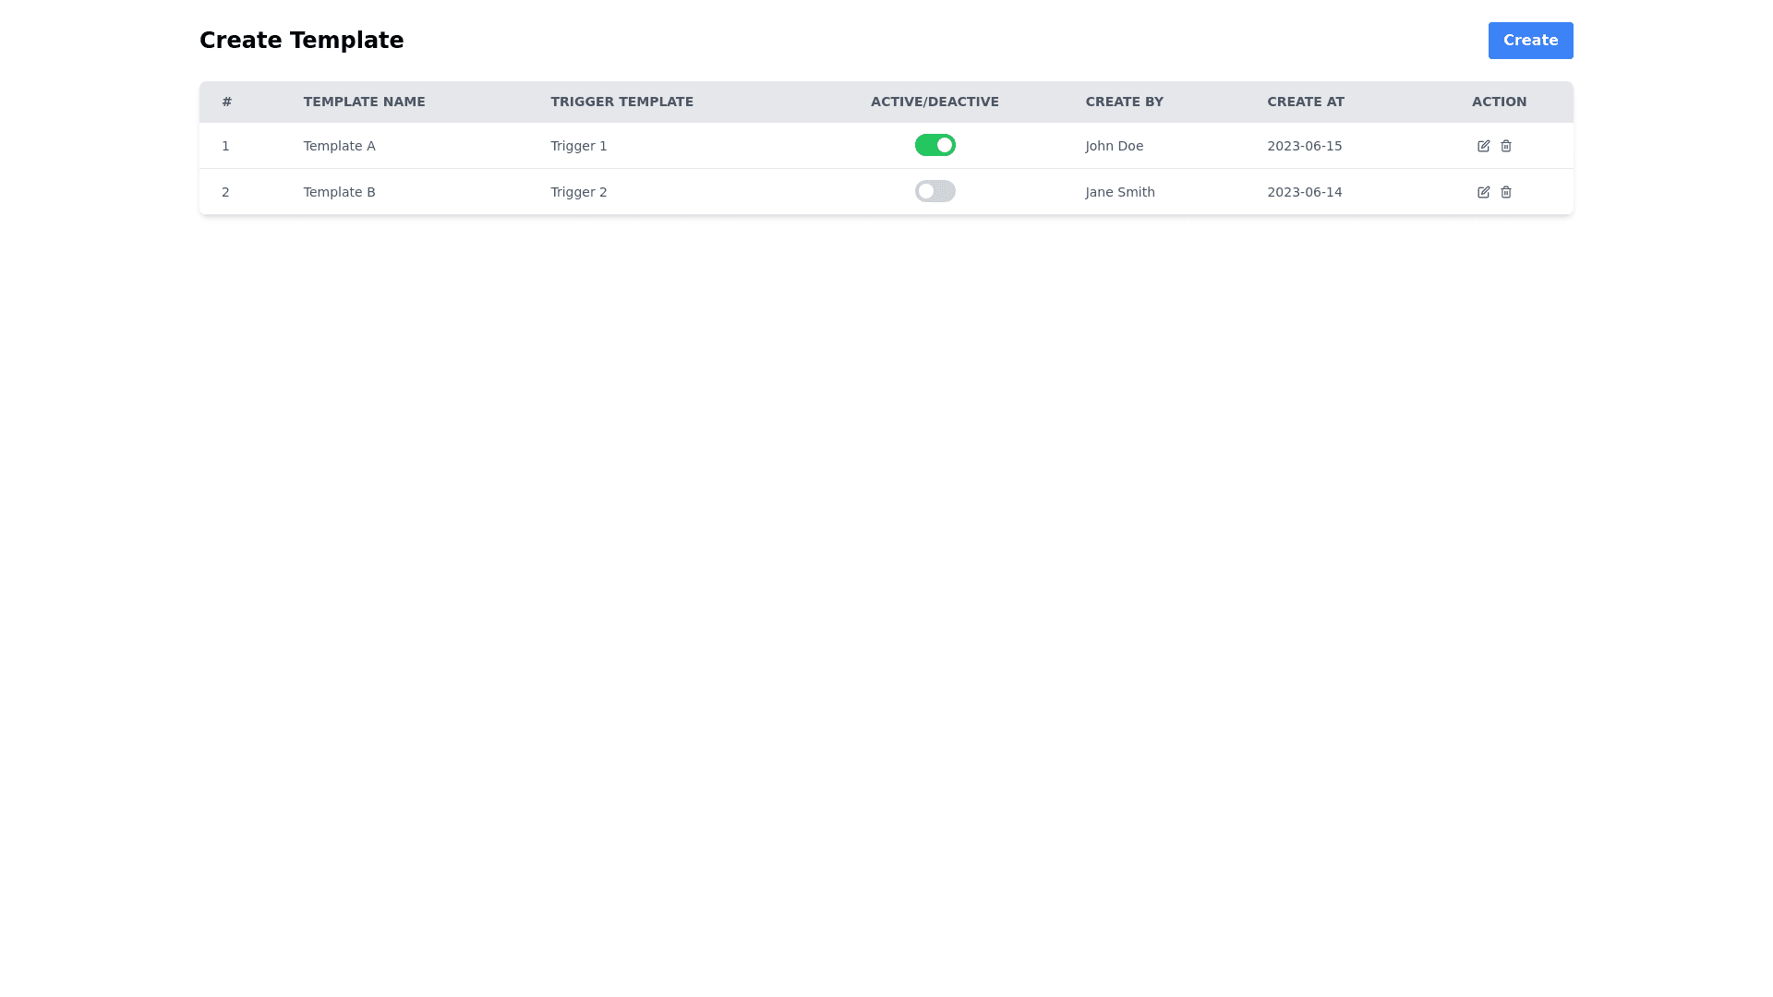The height and width of the screenshot is (997, 1773).
Task: Select the Template B name cell
Action: 339,192
